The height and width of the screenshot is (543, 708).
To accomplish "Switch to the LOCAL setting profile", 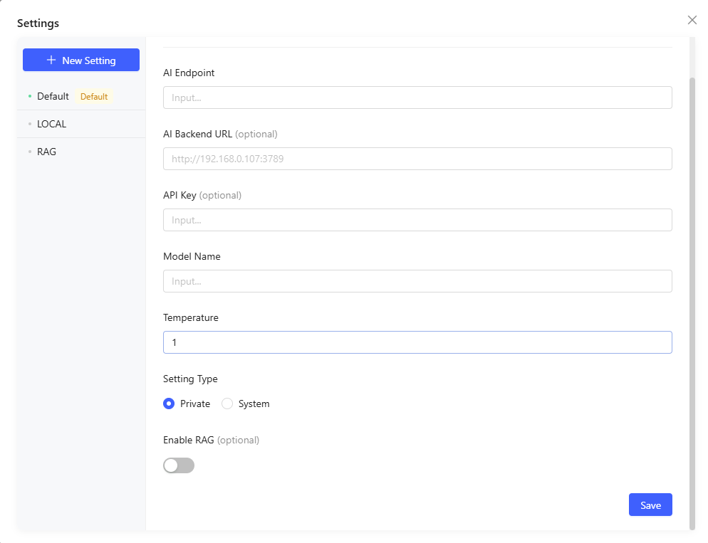I will click(x=52, y=124).
